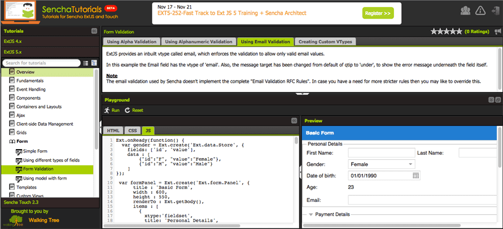Select the Form Validation tree item
This screenshot has width=503, height=229.
(47, 169)
